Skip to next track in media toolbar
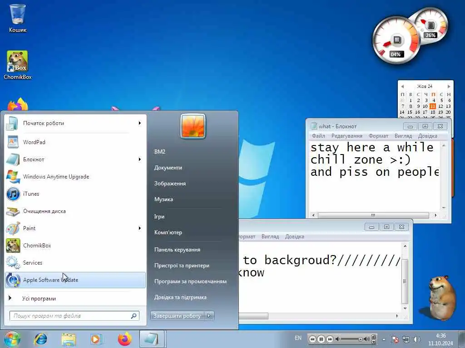465x348 pixels. click(x=330, y=339)
